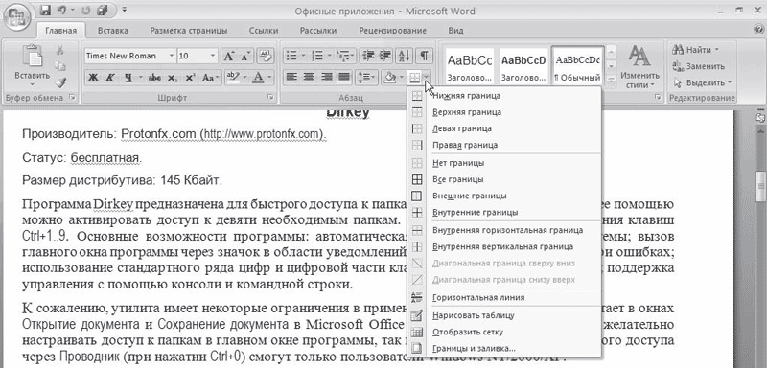This screenshot has height=368, width=767.
Task: Sort text with the A-Z icon
Action: coord(404,56)
